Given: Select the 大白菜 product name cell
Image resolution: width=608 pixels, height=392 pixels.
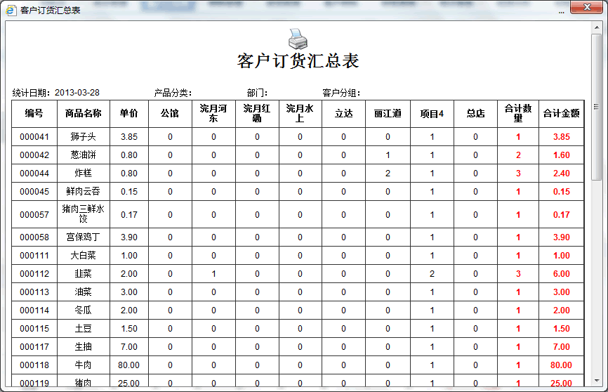Looking at the screenshot, I should [x=84, y=256].
